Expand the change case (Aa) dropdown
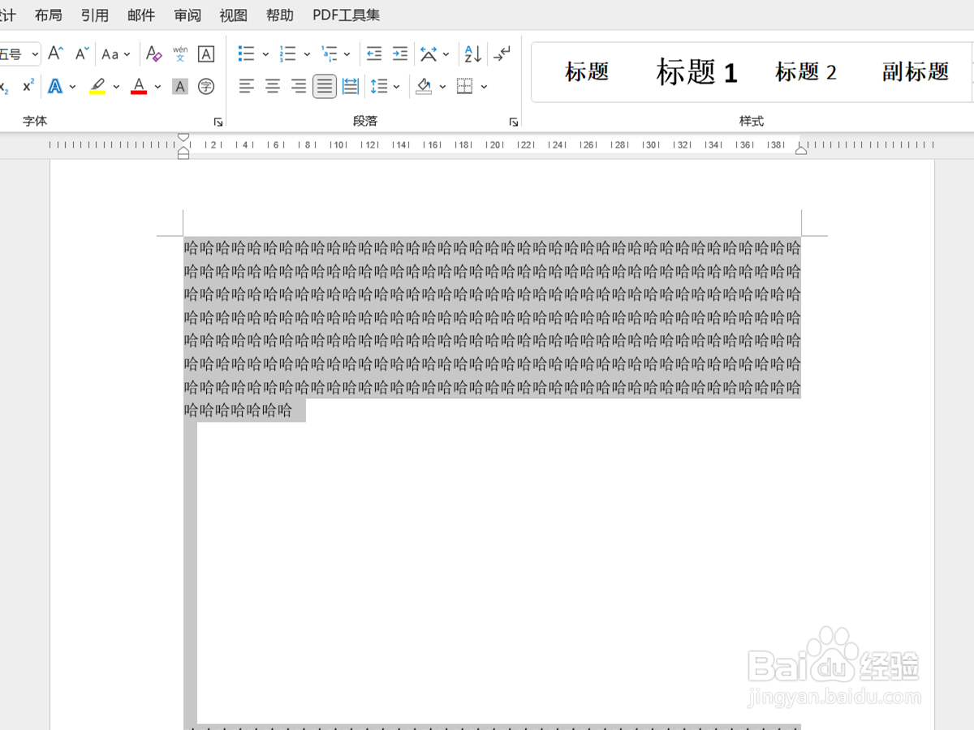This screenshot has width=974, height=730. click(x=127, y=54)
